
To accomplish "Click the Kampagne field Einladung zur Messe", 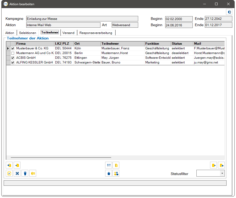I will [x=82, y=19].
